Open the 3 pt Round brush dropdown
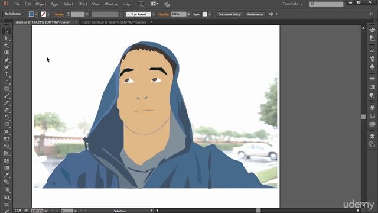 (154, 14)
